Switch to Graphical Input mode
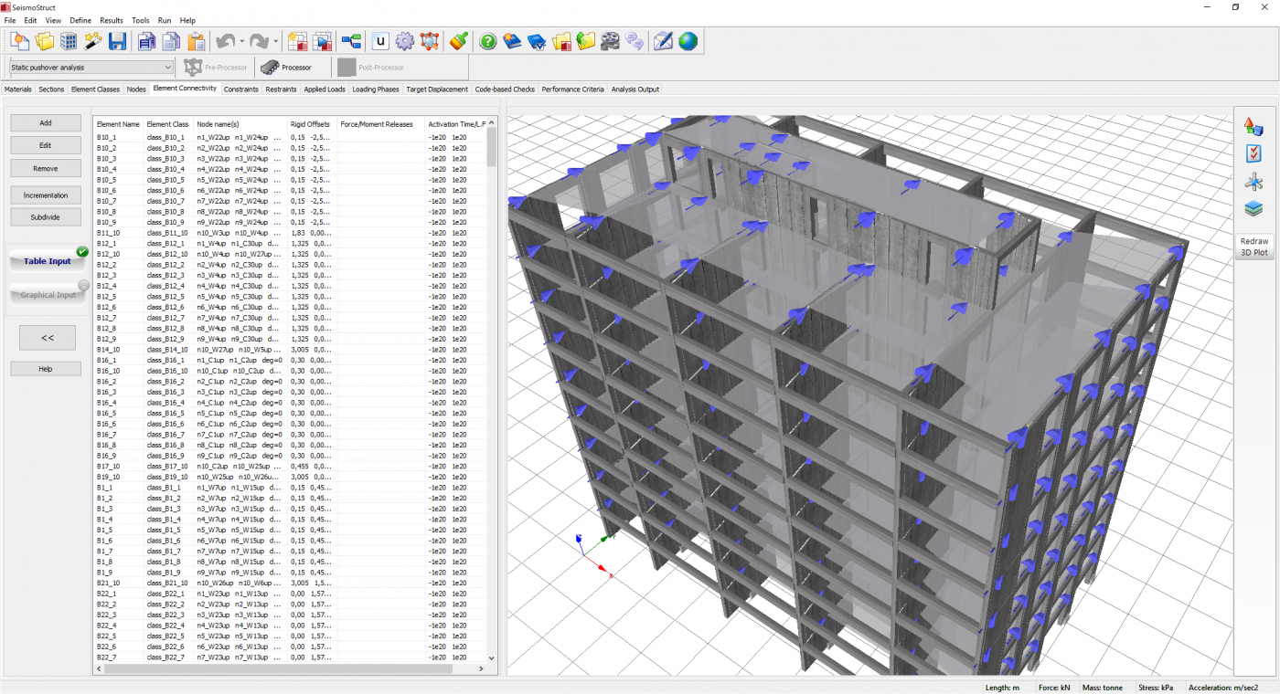Screen dimensions: 1280x694 pyautogui.click(x=48, y=295)
